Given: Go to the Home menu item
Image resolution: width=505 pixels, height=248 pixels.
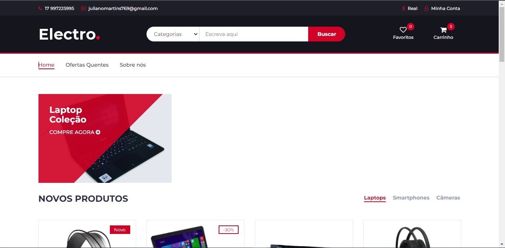Looking at the screenshot, I should click(x=46, y=65).
